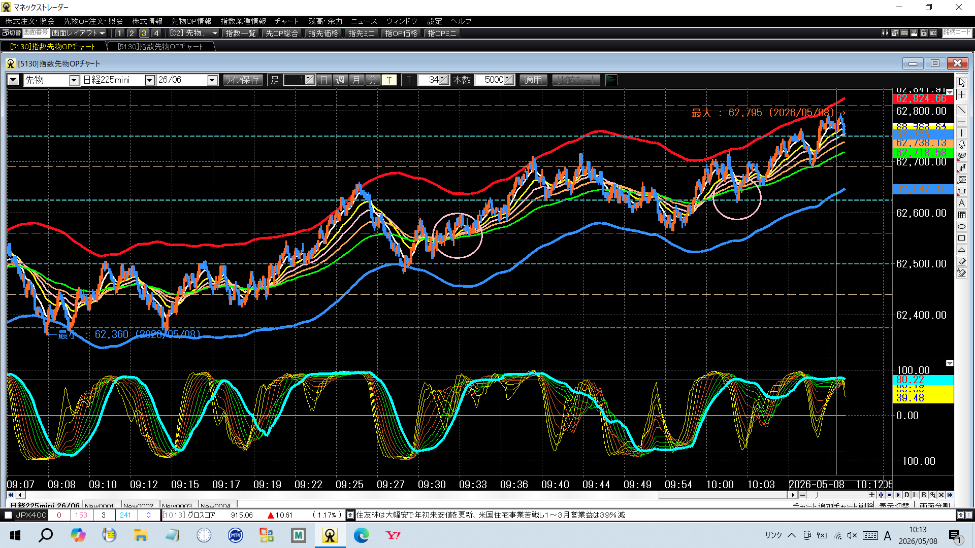Toggle the T tick timeframe button
The image size is (975, 548).
389,80
